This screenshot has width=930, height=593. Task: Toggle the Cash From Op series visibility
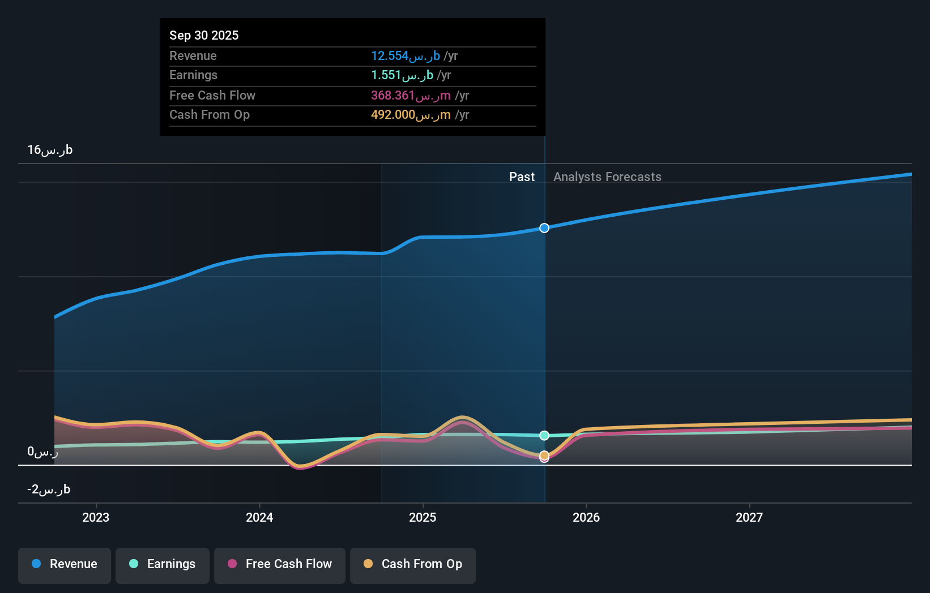point(412,564)
